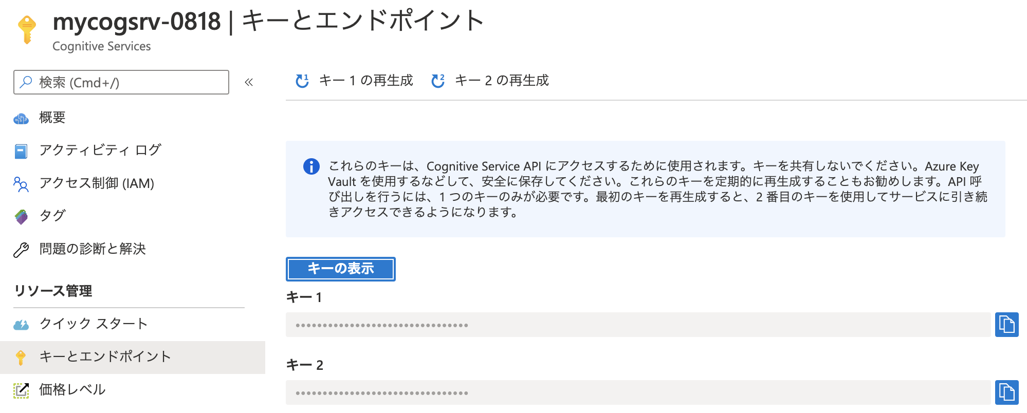Viewport: 1027px width, 413px height.
Task: Click the regenerate icon next to キー 2 の再生成
Action: [437, 81]
